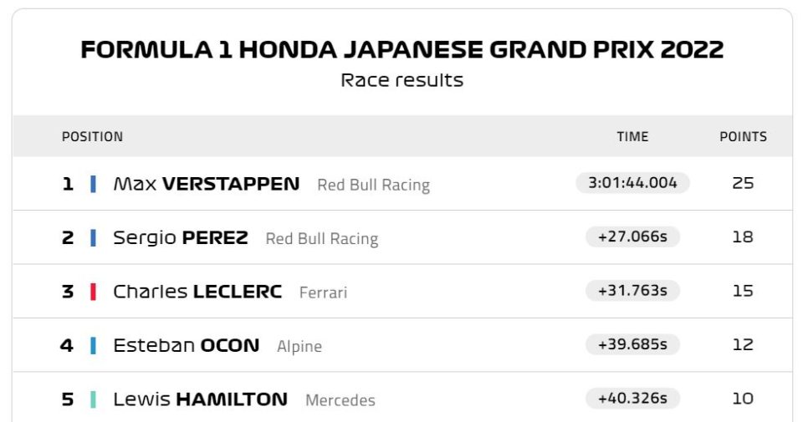The width and height of the screenshot is (803, 422).
Task: Click the POINTS column header
Action: [x=743, y=136]
